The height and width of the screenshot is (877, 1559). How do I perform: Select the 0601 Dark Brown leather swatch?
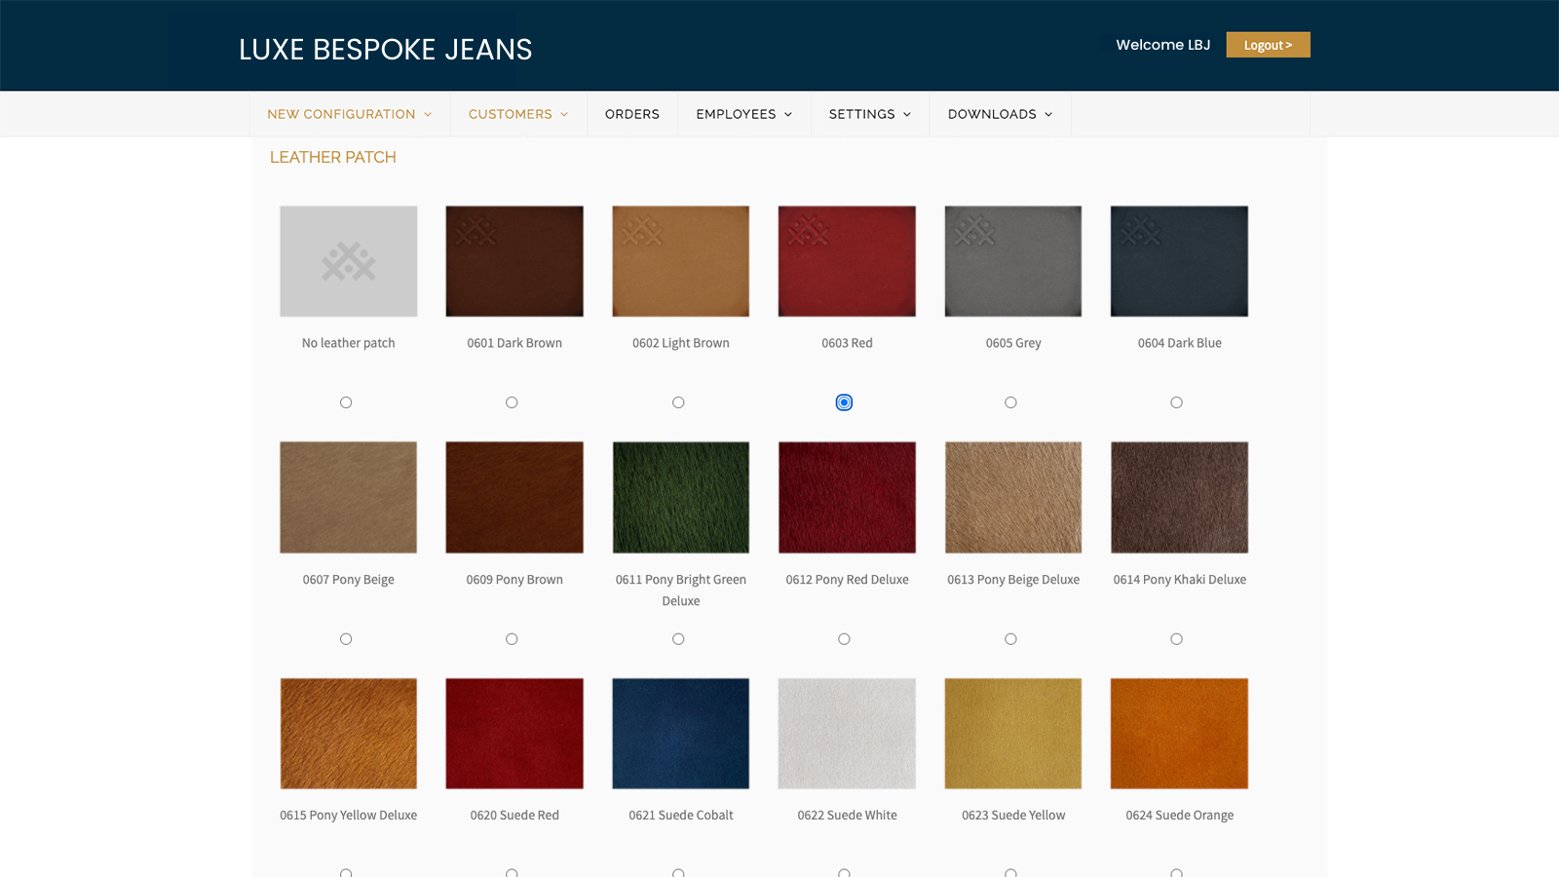514,261
